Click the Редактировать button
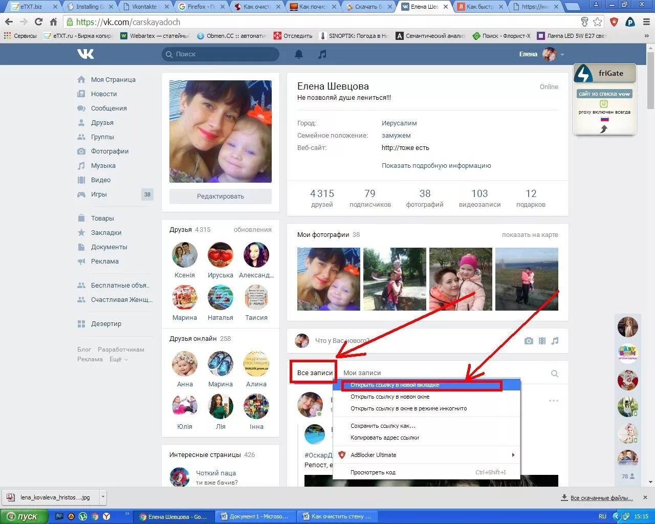The image size is (655, 524). pos(221,196)
